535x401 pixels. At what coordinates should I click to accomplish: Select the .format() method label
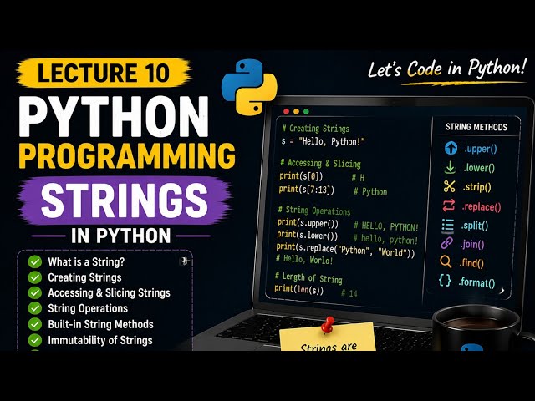(x=476, y=282)
